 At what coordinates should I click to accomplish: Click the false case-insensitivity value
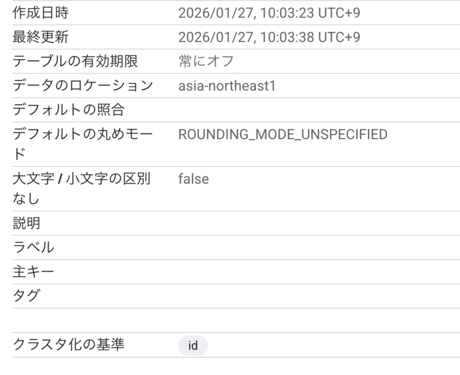click(x=194, y=179)
